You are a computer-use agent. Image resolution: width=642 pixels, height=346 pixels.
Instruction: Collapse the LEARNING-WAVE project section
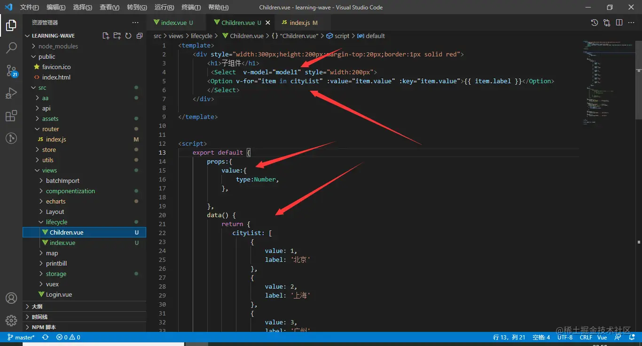click(x=53, y=36)
